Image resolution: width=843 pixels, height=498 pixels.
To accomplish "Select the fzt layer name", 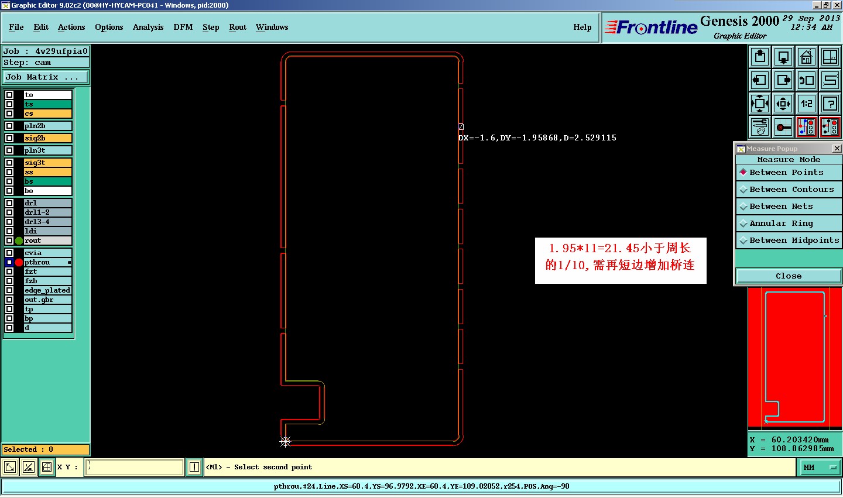I will point(47,272).
